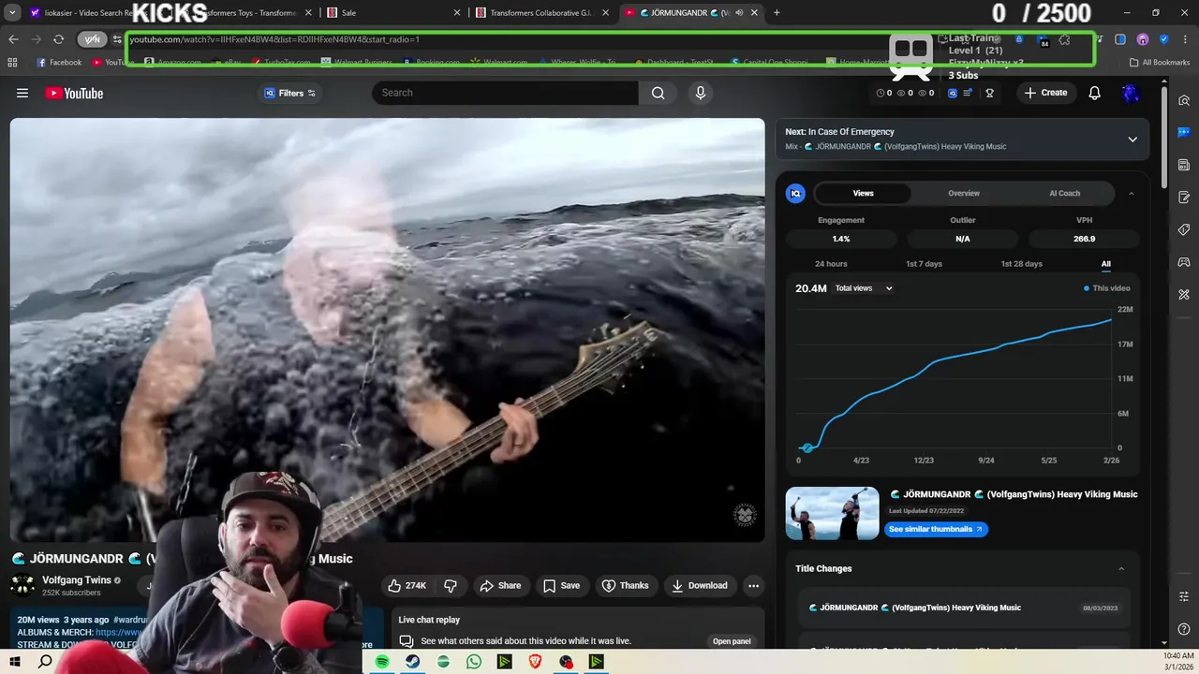Click the Thanks button
The width and height of the screenshot is (1199, 674).
pos(625,585)
